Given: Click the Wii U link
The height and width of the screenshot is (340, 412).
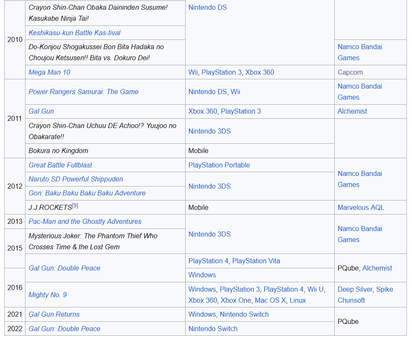Looking at the screenshot, I should (x=315, y=289).
